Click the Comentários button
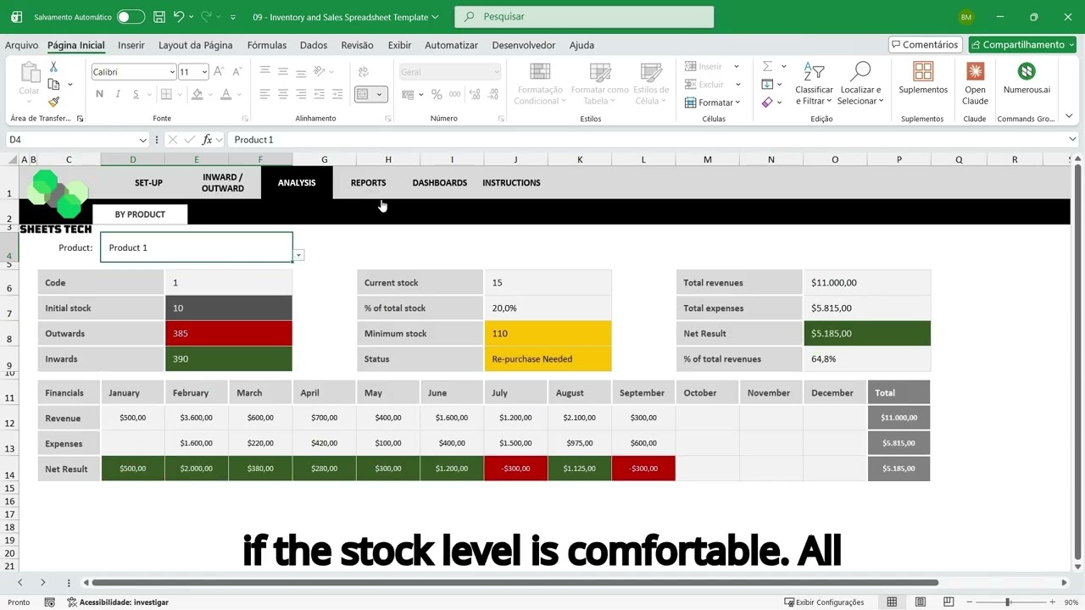The height and width of the screenshot is (610, 1085). click(925, 45)
